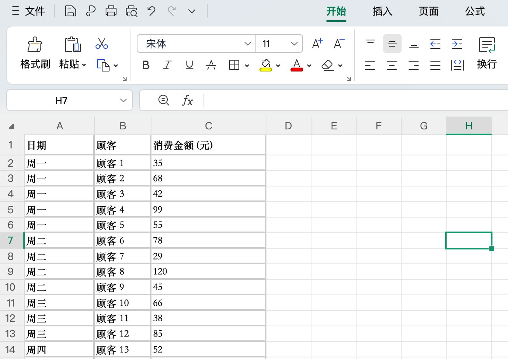Open the print icon
Image resolution: width=508 pixels, height=359 pixels.
tap(111, 11)
